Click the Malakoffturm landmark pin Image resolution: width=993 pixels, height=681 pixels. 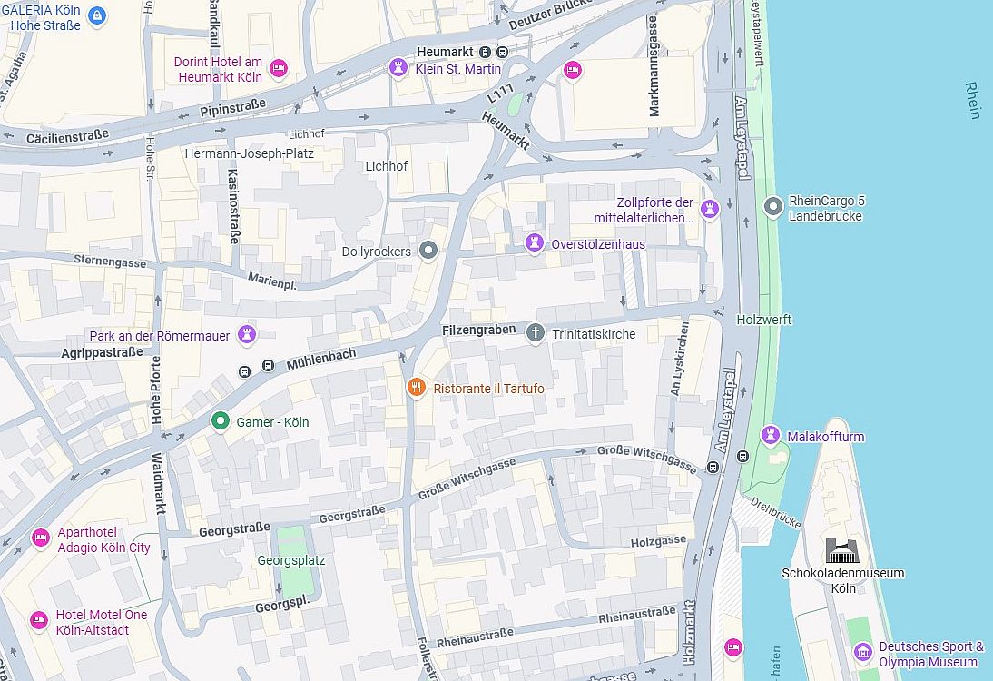click(771, 435)
